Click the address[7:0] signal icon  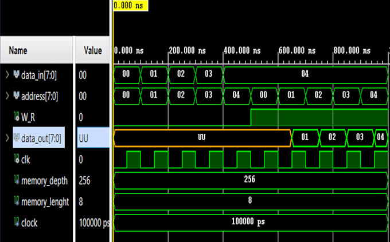(16, 96)
